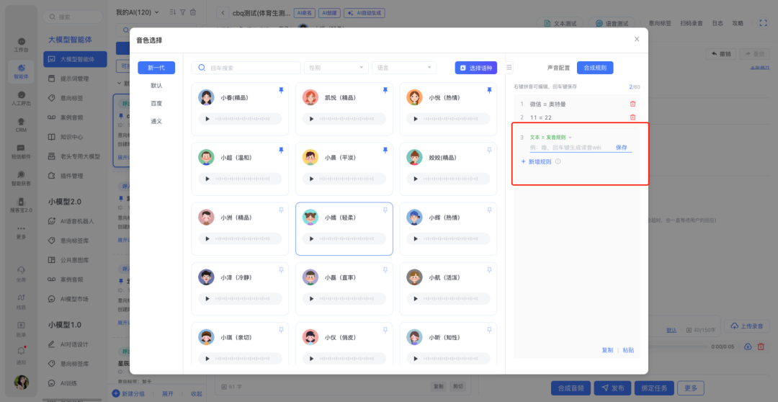Click the search icon in voice search
The image size is (778, 402).
pos(202,68)
